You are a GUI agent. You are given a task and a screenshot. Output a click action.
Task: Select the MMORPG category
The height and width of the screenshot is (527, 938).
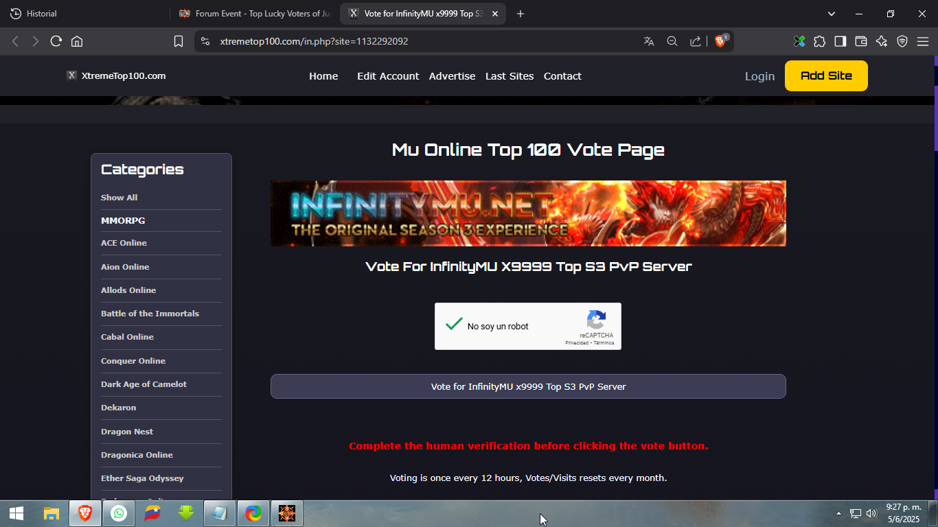123,221
